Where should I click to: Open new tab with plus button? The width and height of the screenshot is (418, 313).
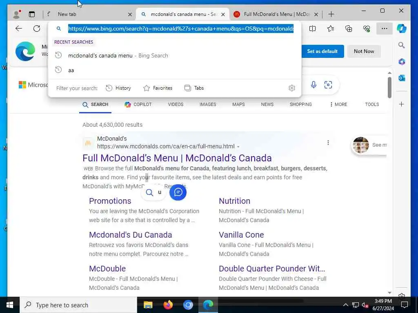point(331,14)
